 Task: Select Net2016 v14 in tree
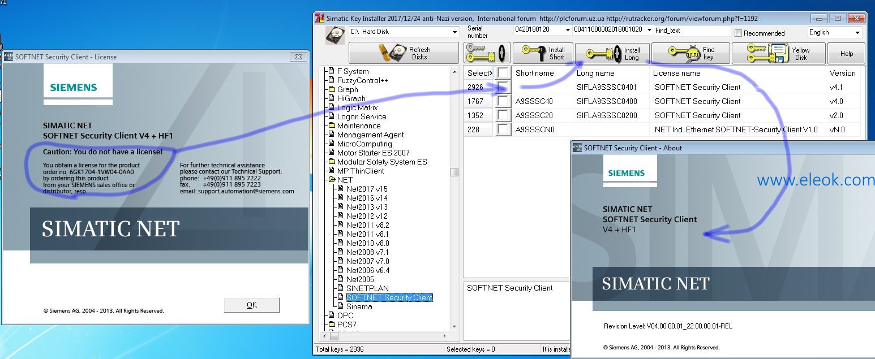pos(367,198)
